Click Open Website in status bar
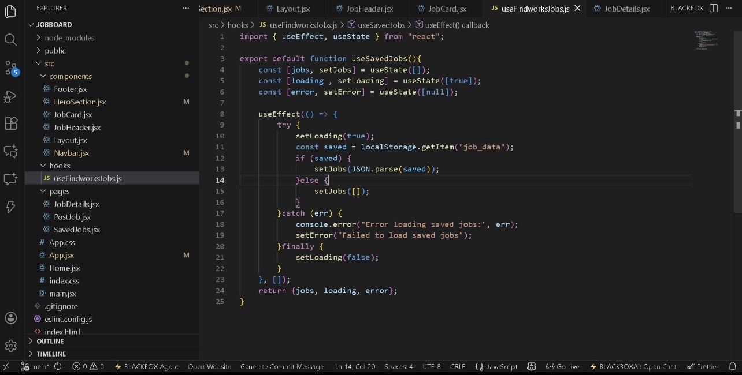Screen dimensions: 742x375 tap(209, 366)
